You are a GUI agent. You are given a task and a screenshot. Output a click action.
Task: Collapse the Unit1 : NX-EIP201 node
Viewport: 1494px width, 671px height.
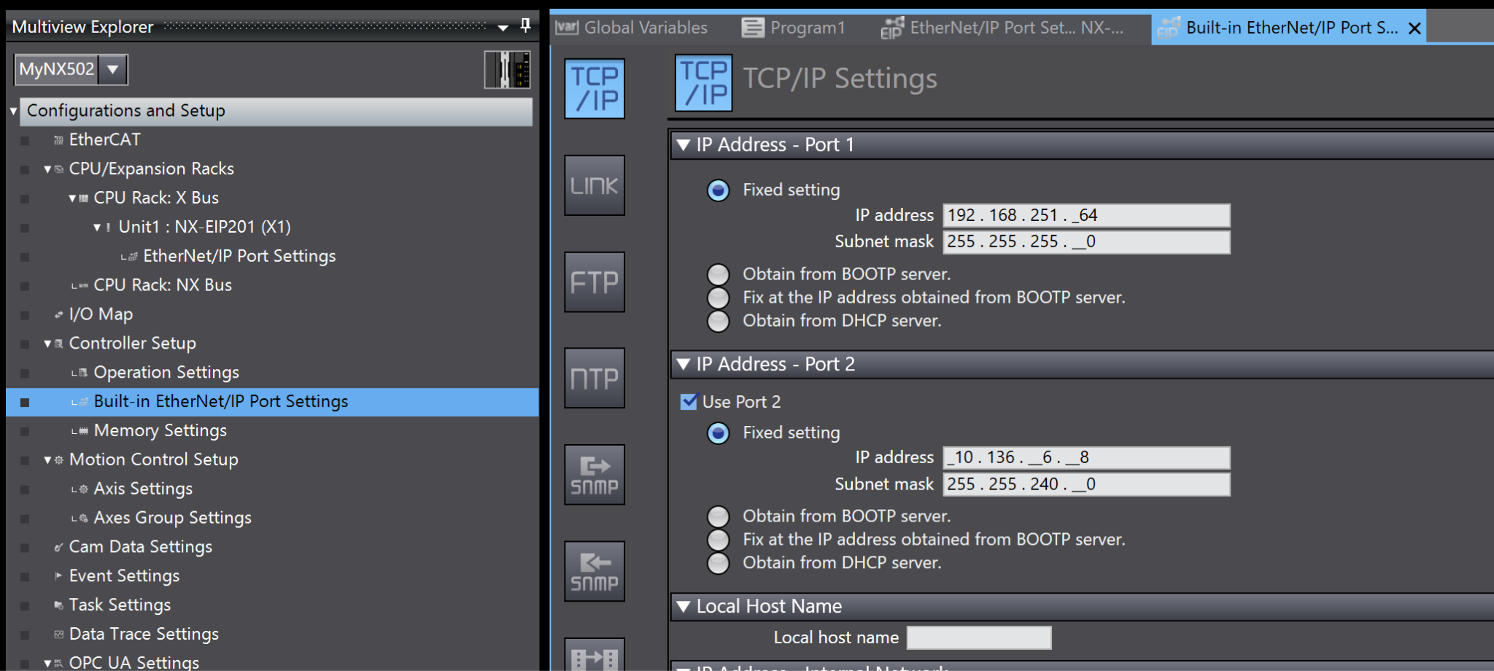tap(97, 228)
